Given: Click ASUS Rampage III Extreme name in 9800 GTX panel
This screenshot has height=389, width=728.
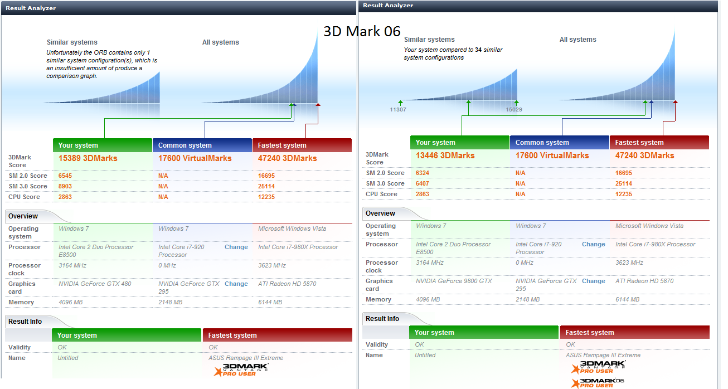Looking at the screenshot, I should 603,355.
